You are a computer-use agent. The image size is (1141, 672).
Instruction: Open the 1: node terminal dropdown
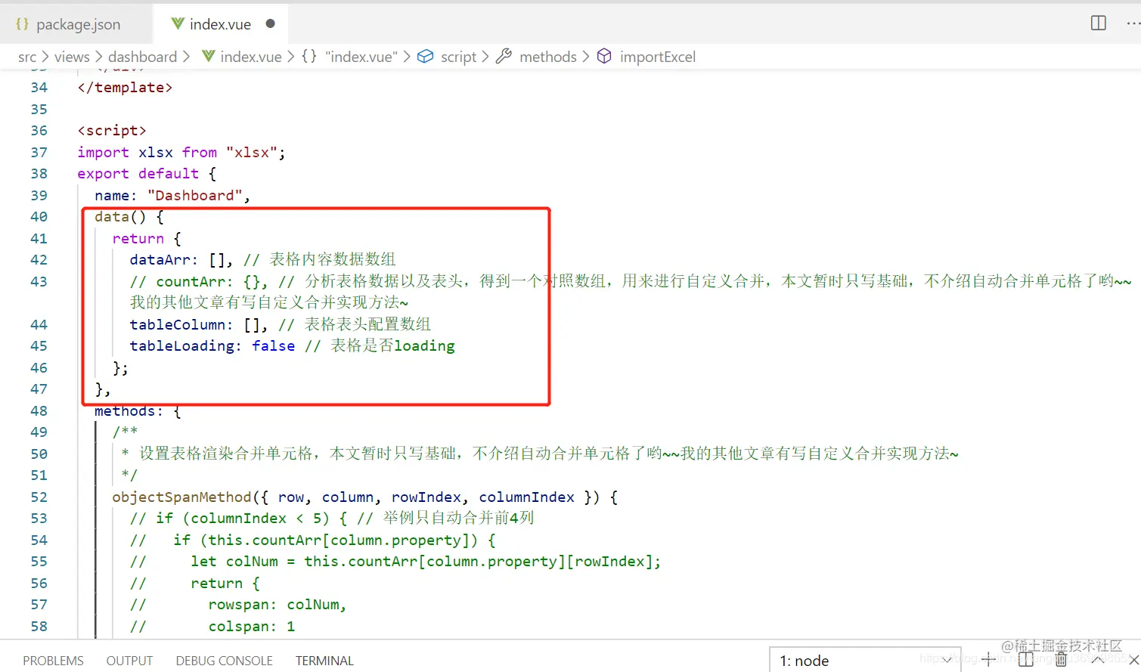coord(865,660)
